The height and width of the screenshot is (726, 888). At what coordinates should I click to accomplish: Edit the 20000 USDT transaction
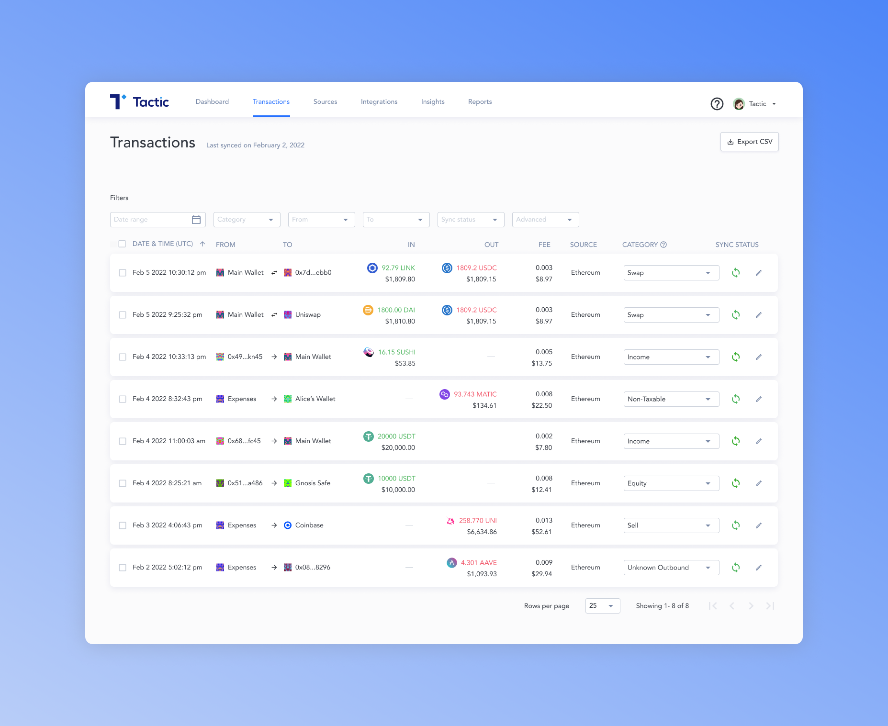point(759,441)
